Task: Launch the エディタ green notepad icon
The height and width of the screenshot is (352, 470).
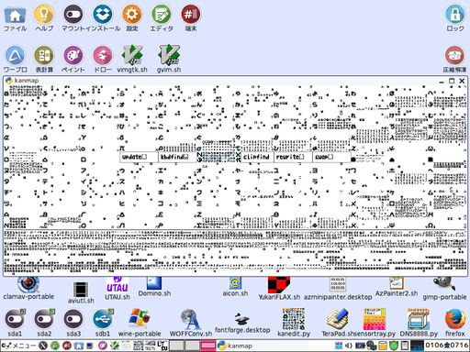Action: point(162,15)
